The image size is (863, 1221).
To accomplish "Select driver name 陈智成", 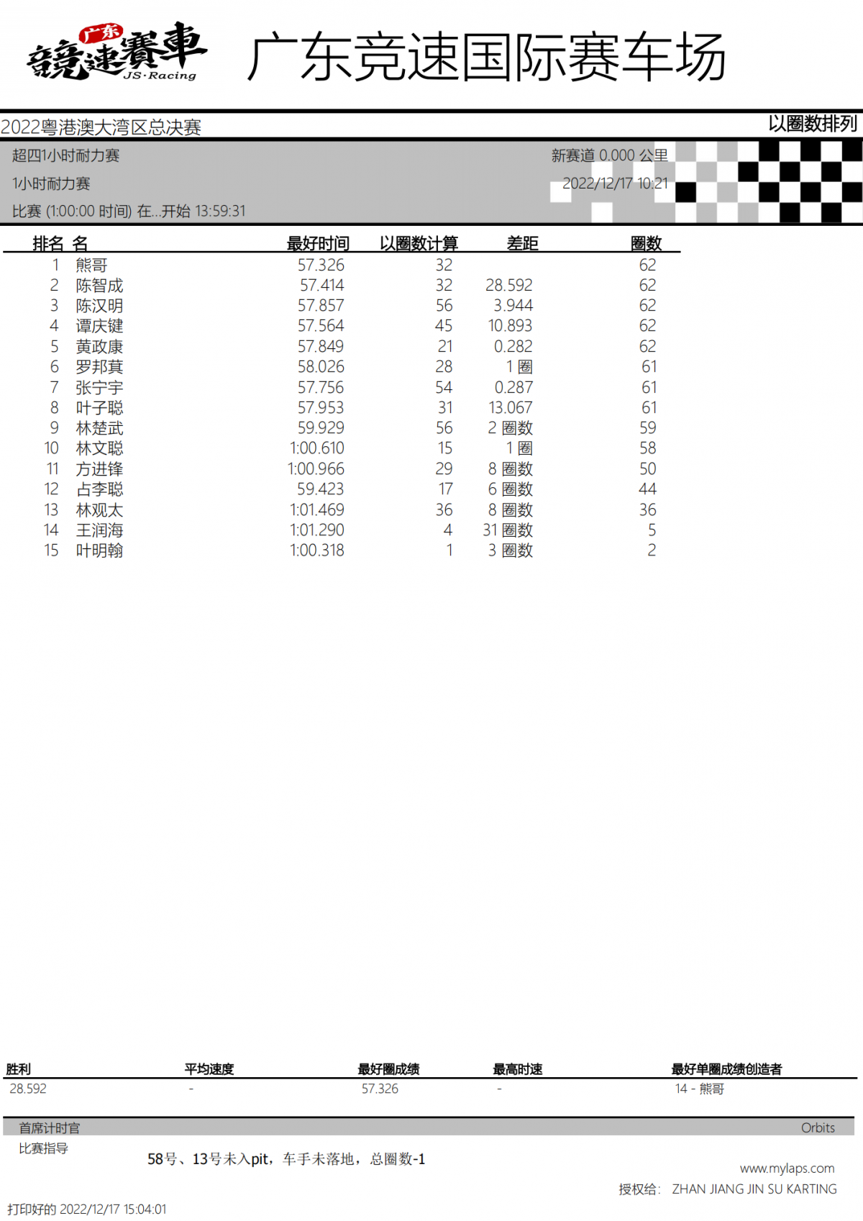I will 99,286.
